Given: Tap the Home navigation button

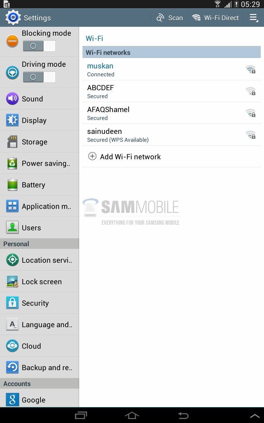Looking at the screenshot, I should [132, 415].
